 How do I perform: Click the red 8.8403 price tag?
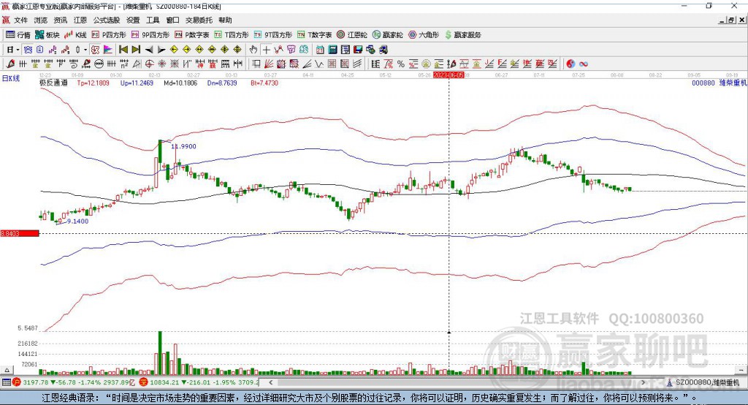pos(20,233)
